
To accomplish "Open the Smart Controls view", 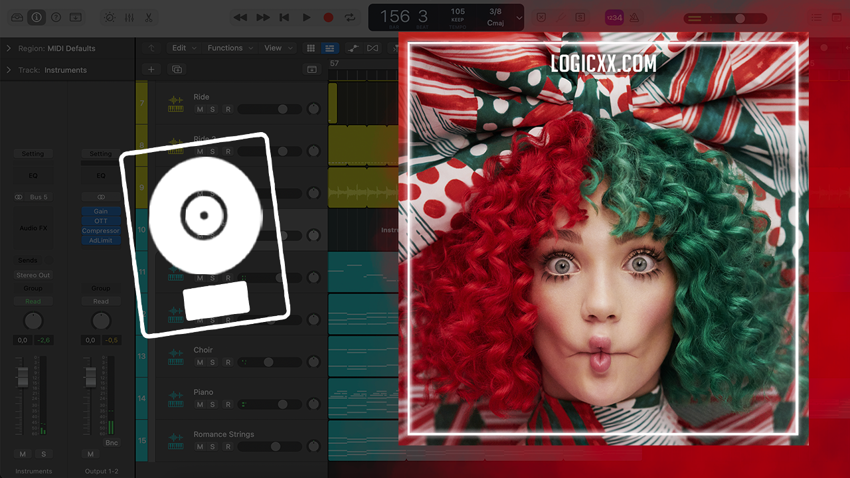I will click(x=110, y=18).
